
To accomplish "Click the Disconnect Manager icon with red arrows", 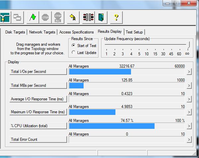I will click(x=89, y=17).
